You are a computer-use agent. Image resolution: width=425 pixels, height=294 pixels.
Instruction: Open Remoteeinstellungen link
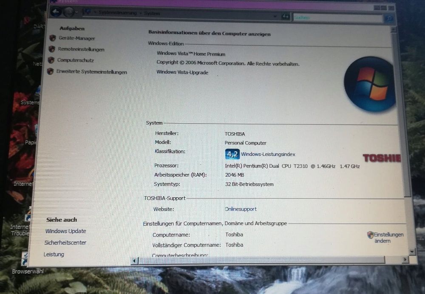[x=81, y=49]
